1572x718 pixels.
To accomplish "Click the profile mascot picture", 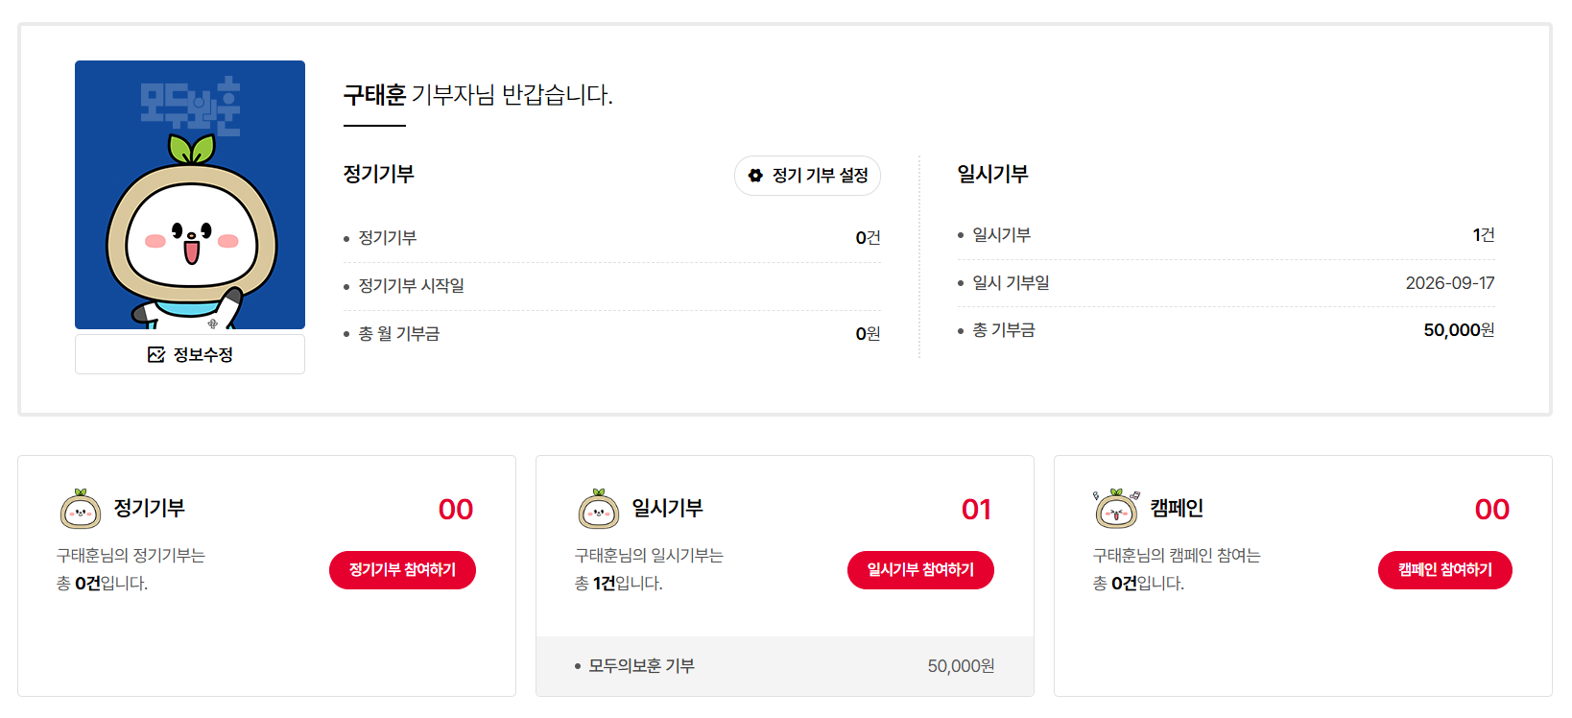I will pyautogui.click(x=190, y=195).
